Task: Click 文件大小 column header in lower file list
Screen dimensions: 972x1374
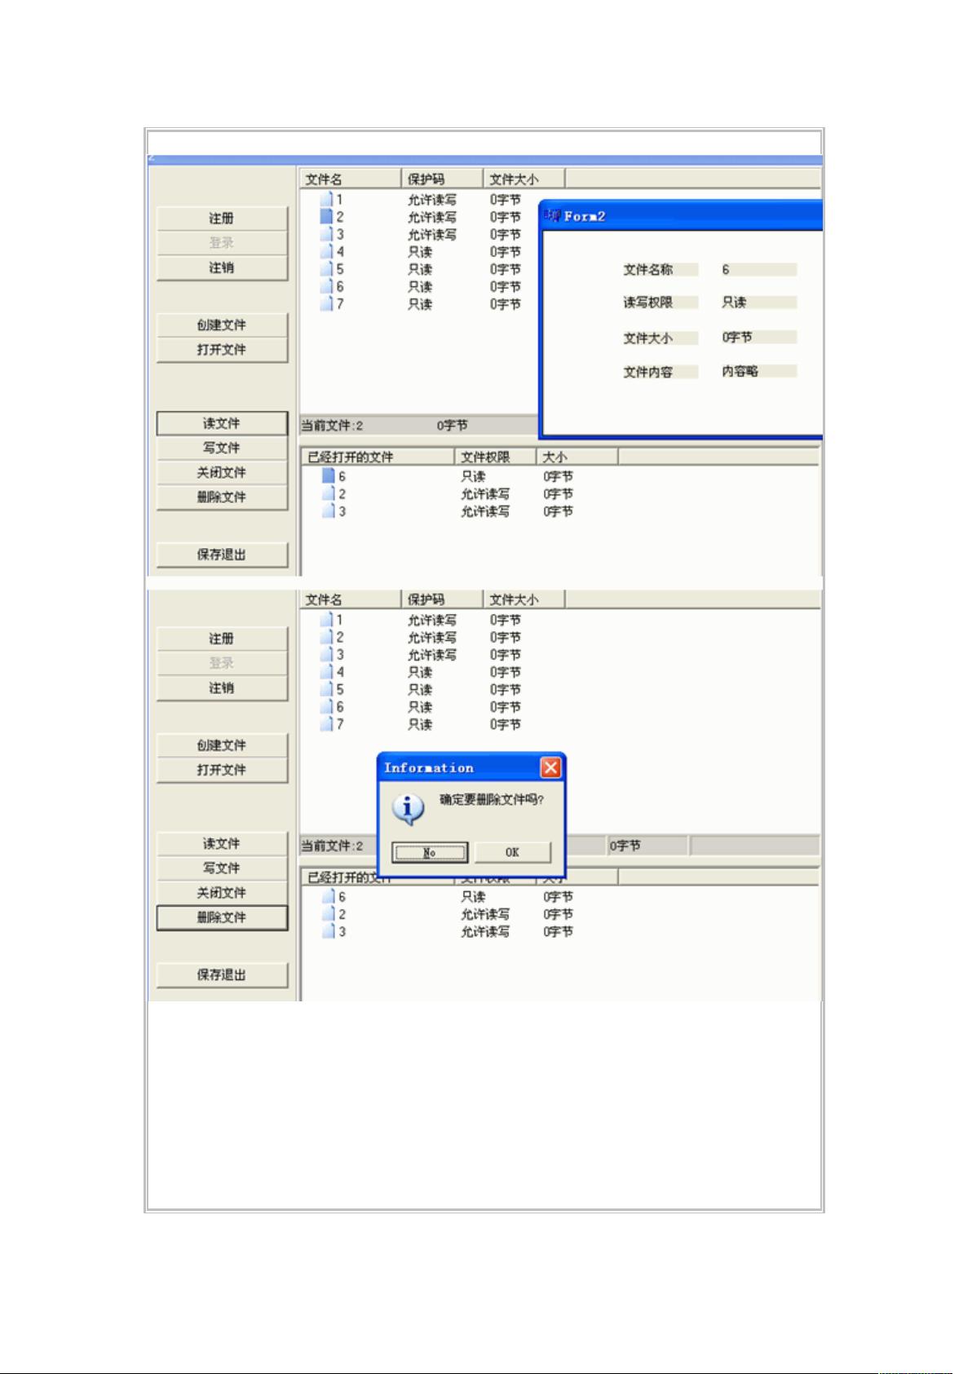Action: click(x=523, y=599)
